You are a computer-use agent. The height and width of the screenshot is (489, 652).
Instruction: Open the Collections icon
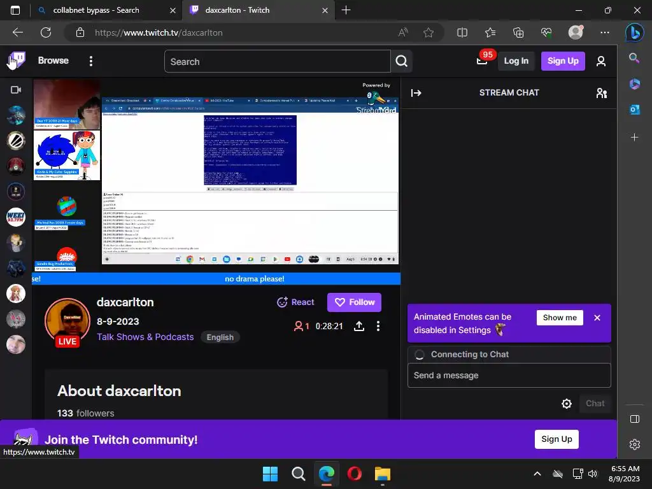pos(518,32)
